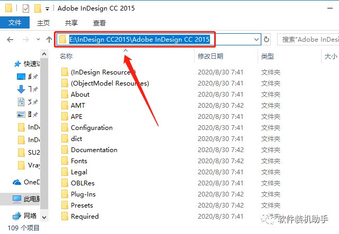Image resolution: width=339 pixels, height=234 pixels.
Task: Click the navigation pane scroll up arrow
Action: click(x=44, y=54)
